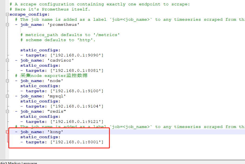The height and width of the screenshot is (164, 245).
Task: Click the Chinese node exporter comment
Action: coord(51,76)
